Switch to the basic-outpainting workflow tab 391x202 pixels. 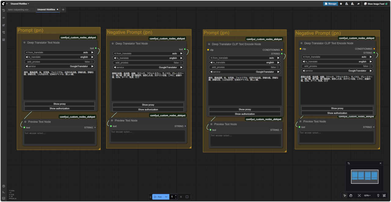(x=19, y=9)
